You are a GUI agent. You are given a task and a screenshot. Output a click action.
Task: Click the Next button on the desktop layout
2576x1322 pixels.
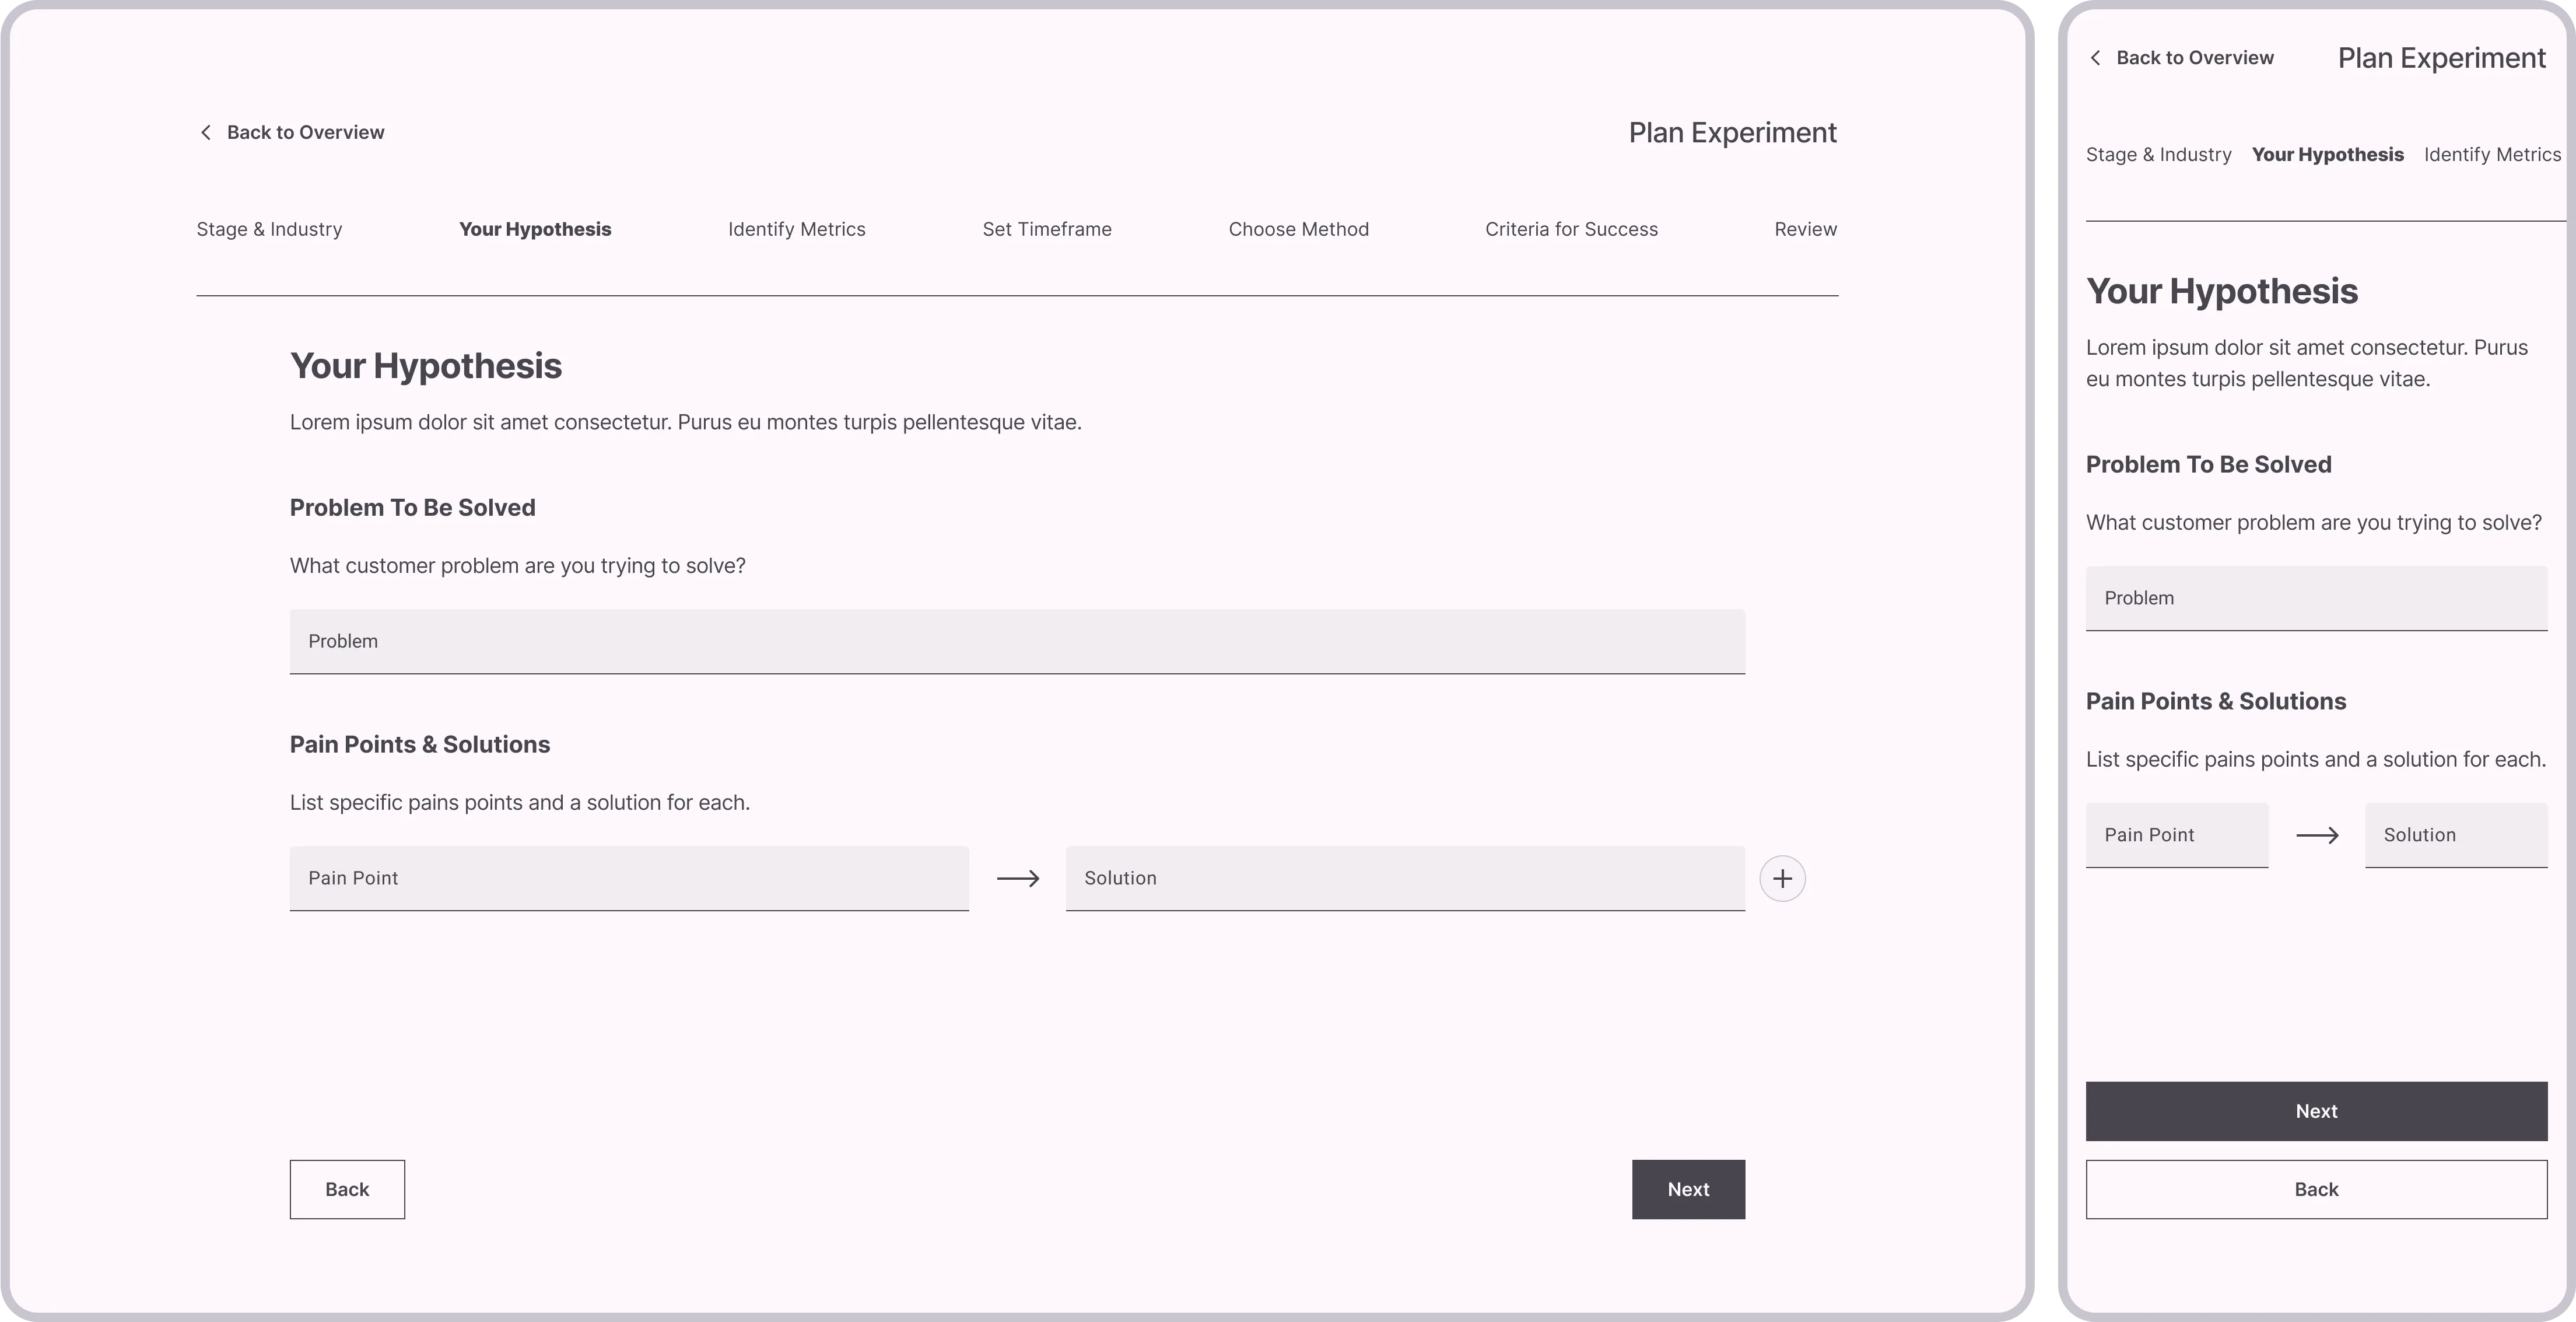1688,1189
